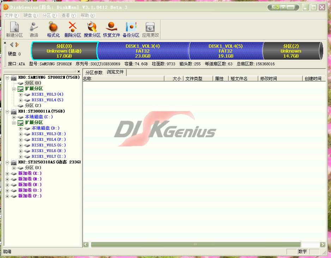Collapse the HD1 ST380011A tree node
331x258 pixels.
click(7, 112)
